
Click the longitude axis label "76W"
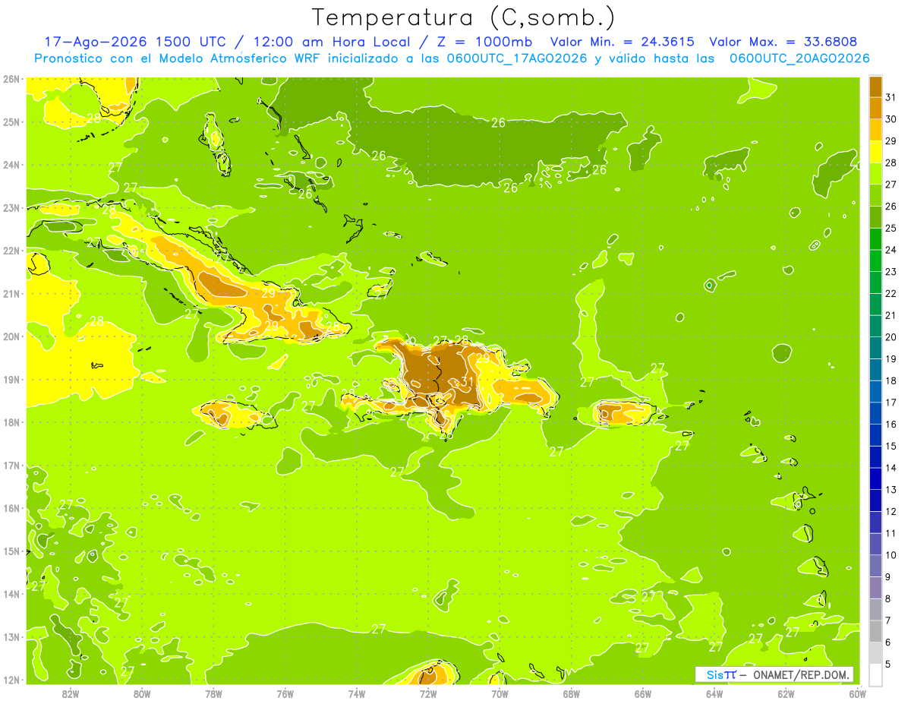pyautogui.click(x=285, y=693)
